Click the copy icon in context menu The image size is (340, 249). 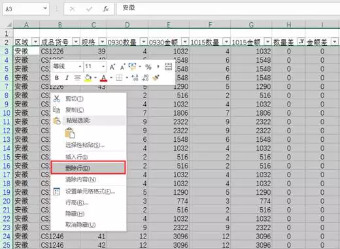(57, 110)
